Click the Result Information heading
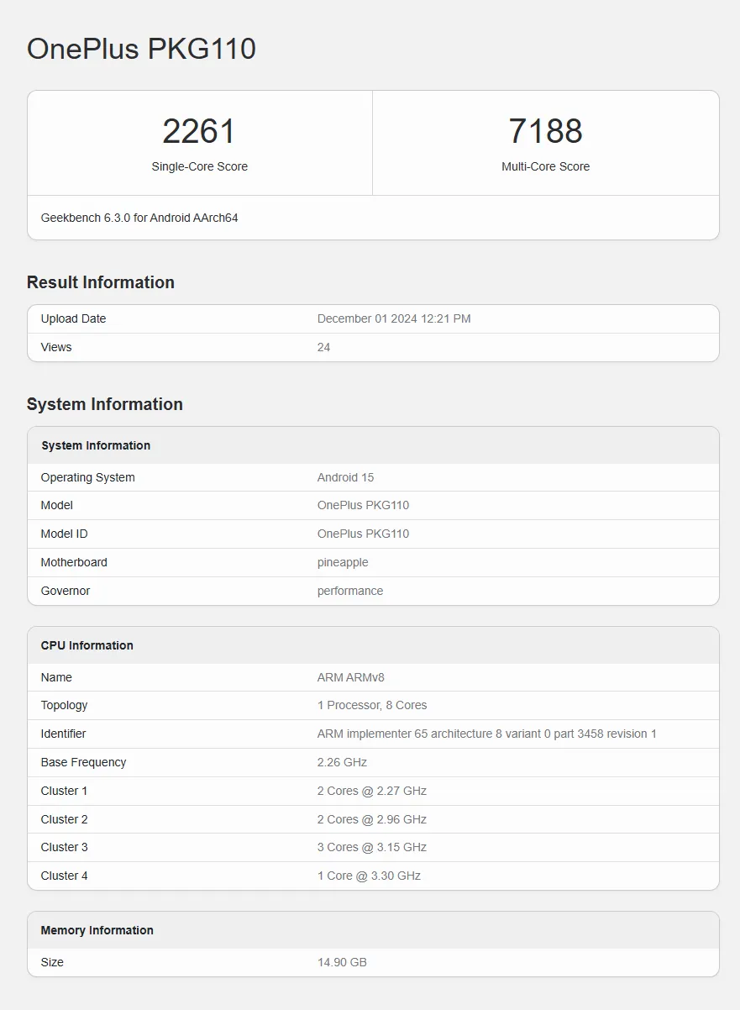This screenshot has height=1010, width=740. 101,282
